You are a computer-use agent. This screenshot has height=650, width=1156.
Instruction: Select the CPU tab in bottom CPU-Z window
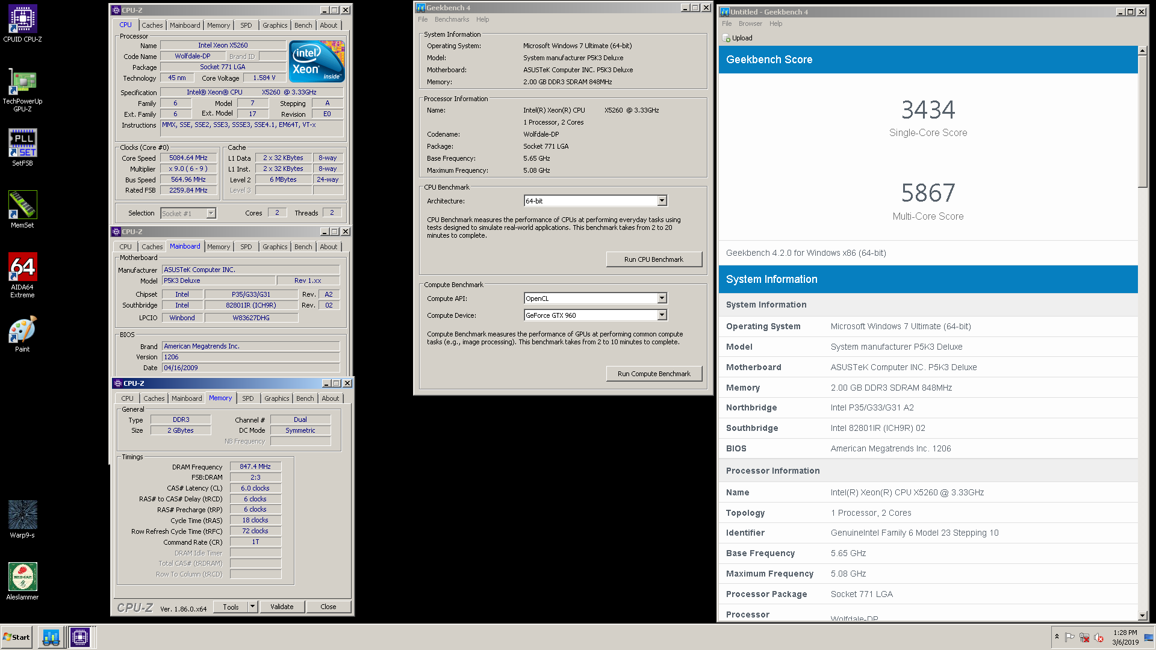pyautogui.click(x=128, y=398)
